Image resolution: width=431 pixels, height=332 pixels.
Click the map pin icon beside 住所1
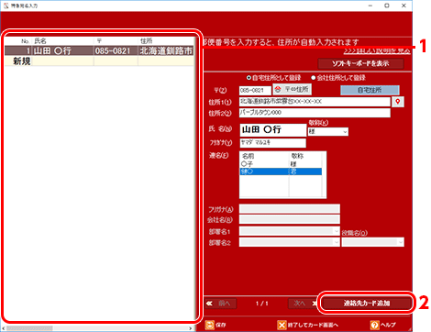(397, 102)
